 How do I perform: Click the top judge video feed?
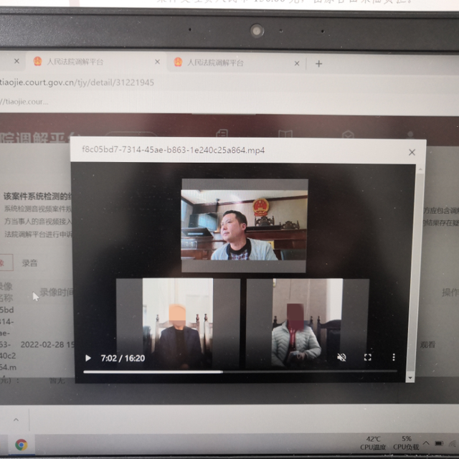(x=245, y=225)
